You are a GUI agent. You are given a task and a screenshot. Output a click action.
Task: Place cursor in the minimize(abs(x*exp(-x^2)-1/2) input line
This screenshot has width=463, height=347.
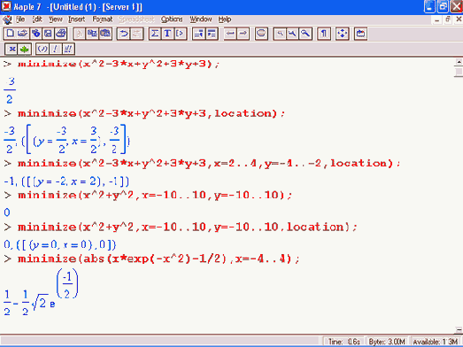pyautogui.click(x=158, y=259)
